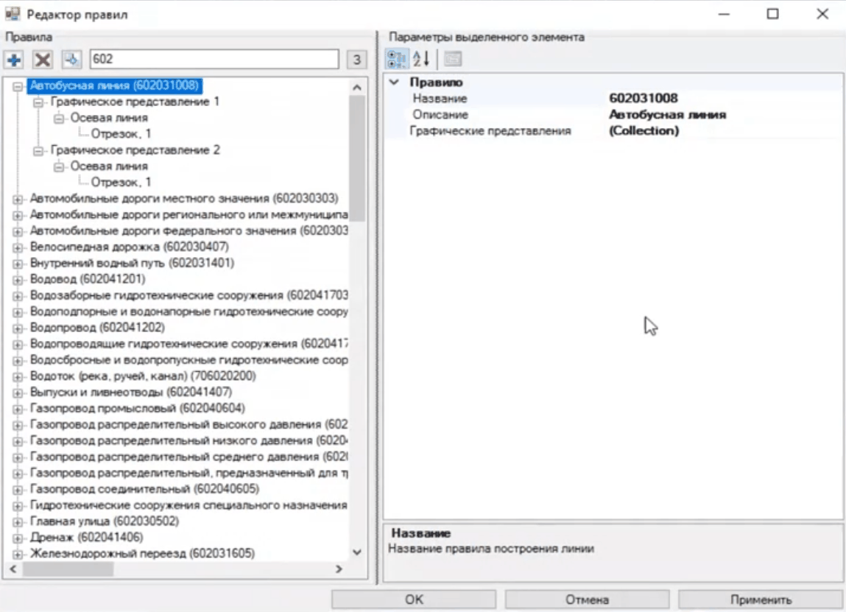846x612 pixels.
Task: Click the X delete rule icon
Action: coord(43,60)
